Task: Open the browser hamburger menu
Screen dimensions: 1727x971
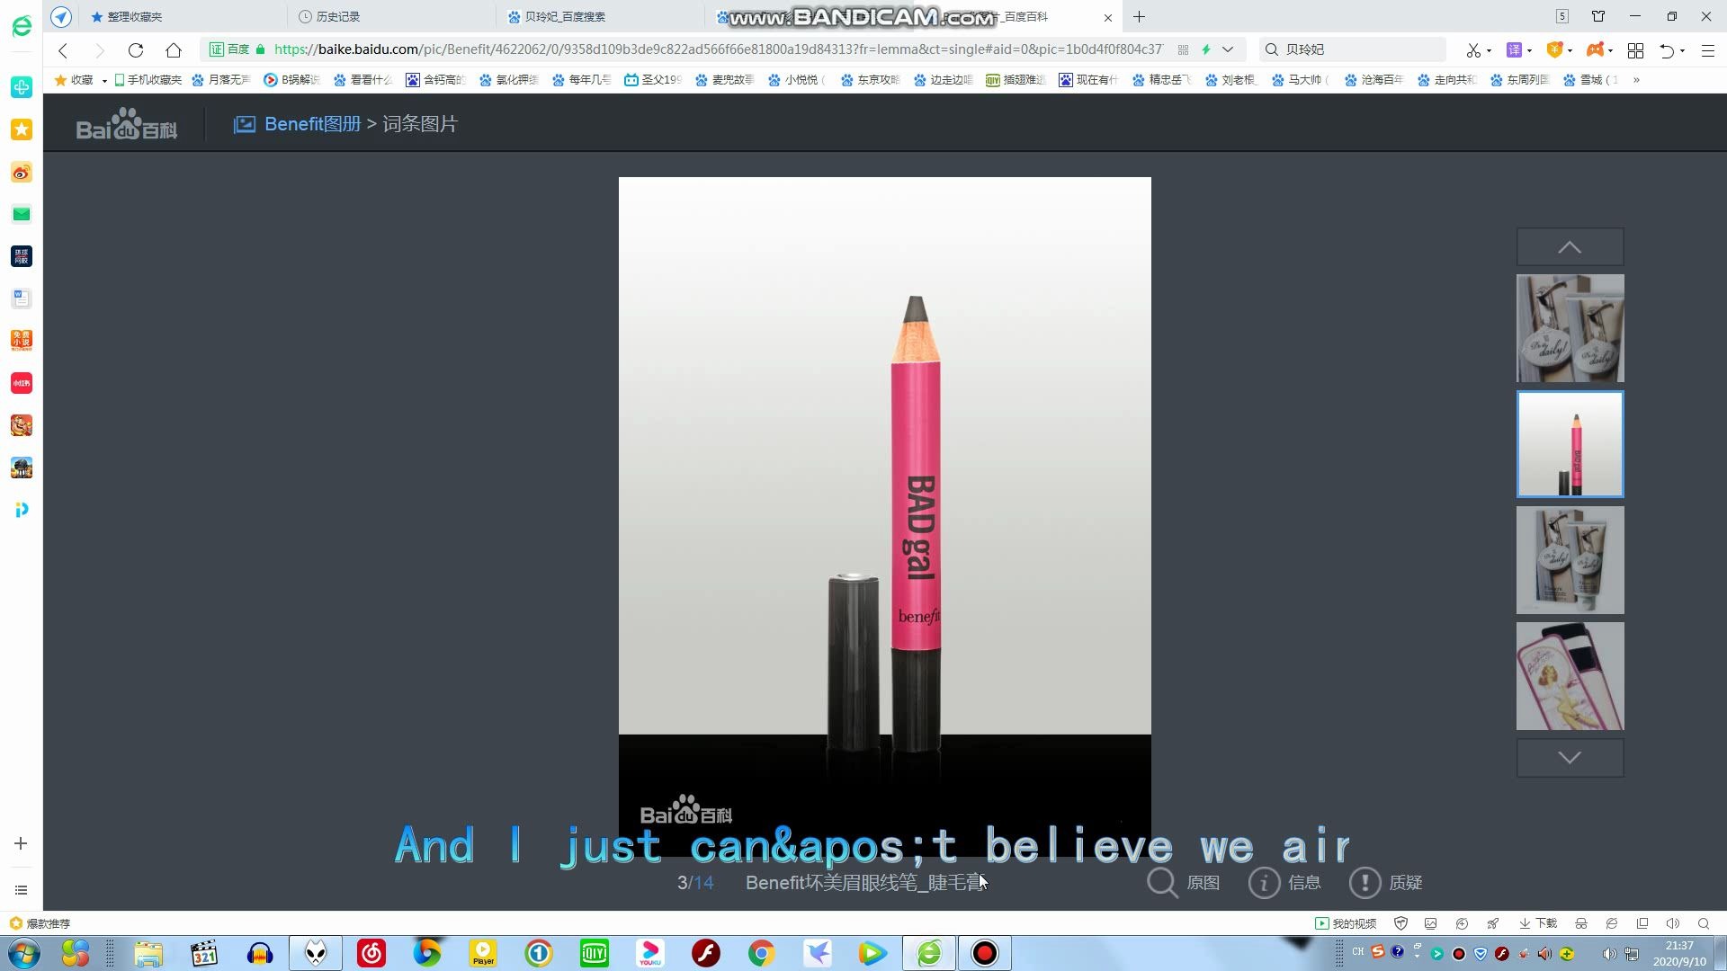Action: pyautogui.click(x=1708, y=50)
